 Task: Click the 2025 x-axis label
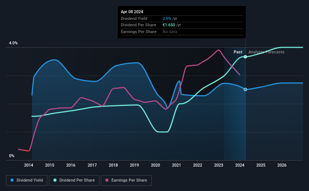point(261,165)
